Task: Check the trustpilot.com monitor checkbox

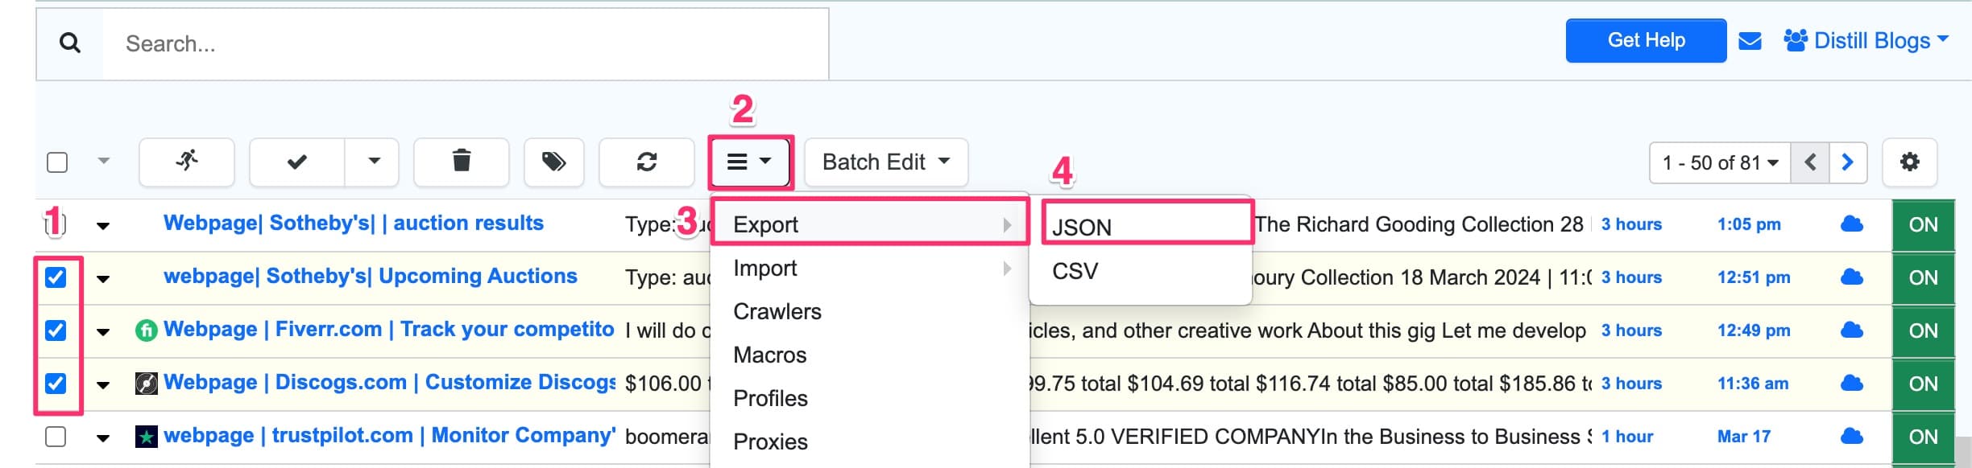Action: (56, 437)
